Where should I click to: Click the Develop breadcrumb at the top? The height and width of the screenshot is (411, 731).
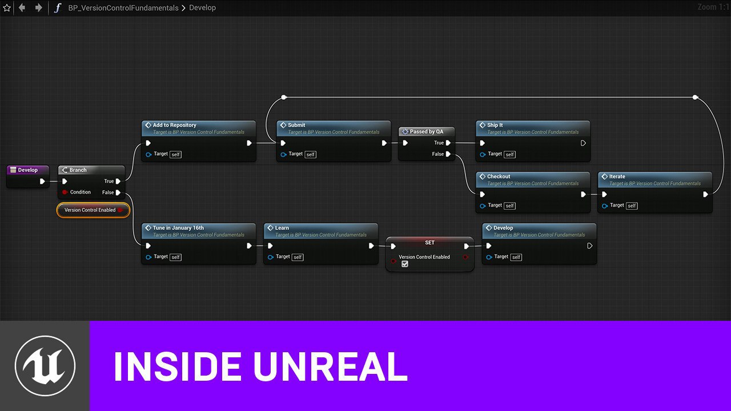[x=202, y=8]
